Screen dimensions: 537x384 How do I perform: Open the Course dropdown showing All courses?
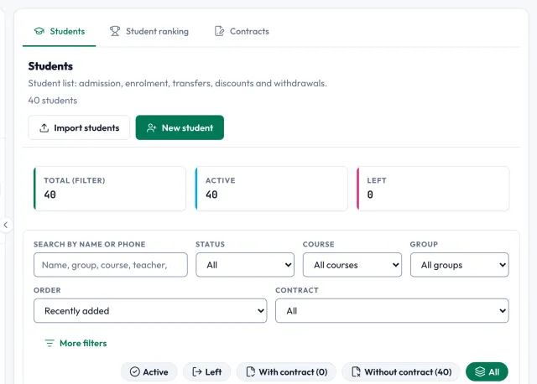(352, 265)
